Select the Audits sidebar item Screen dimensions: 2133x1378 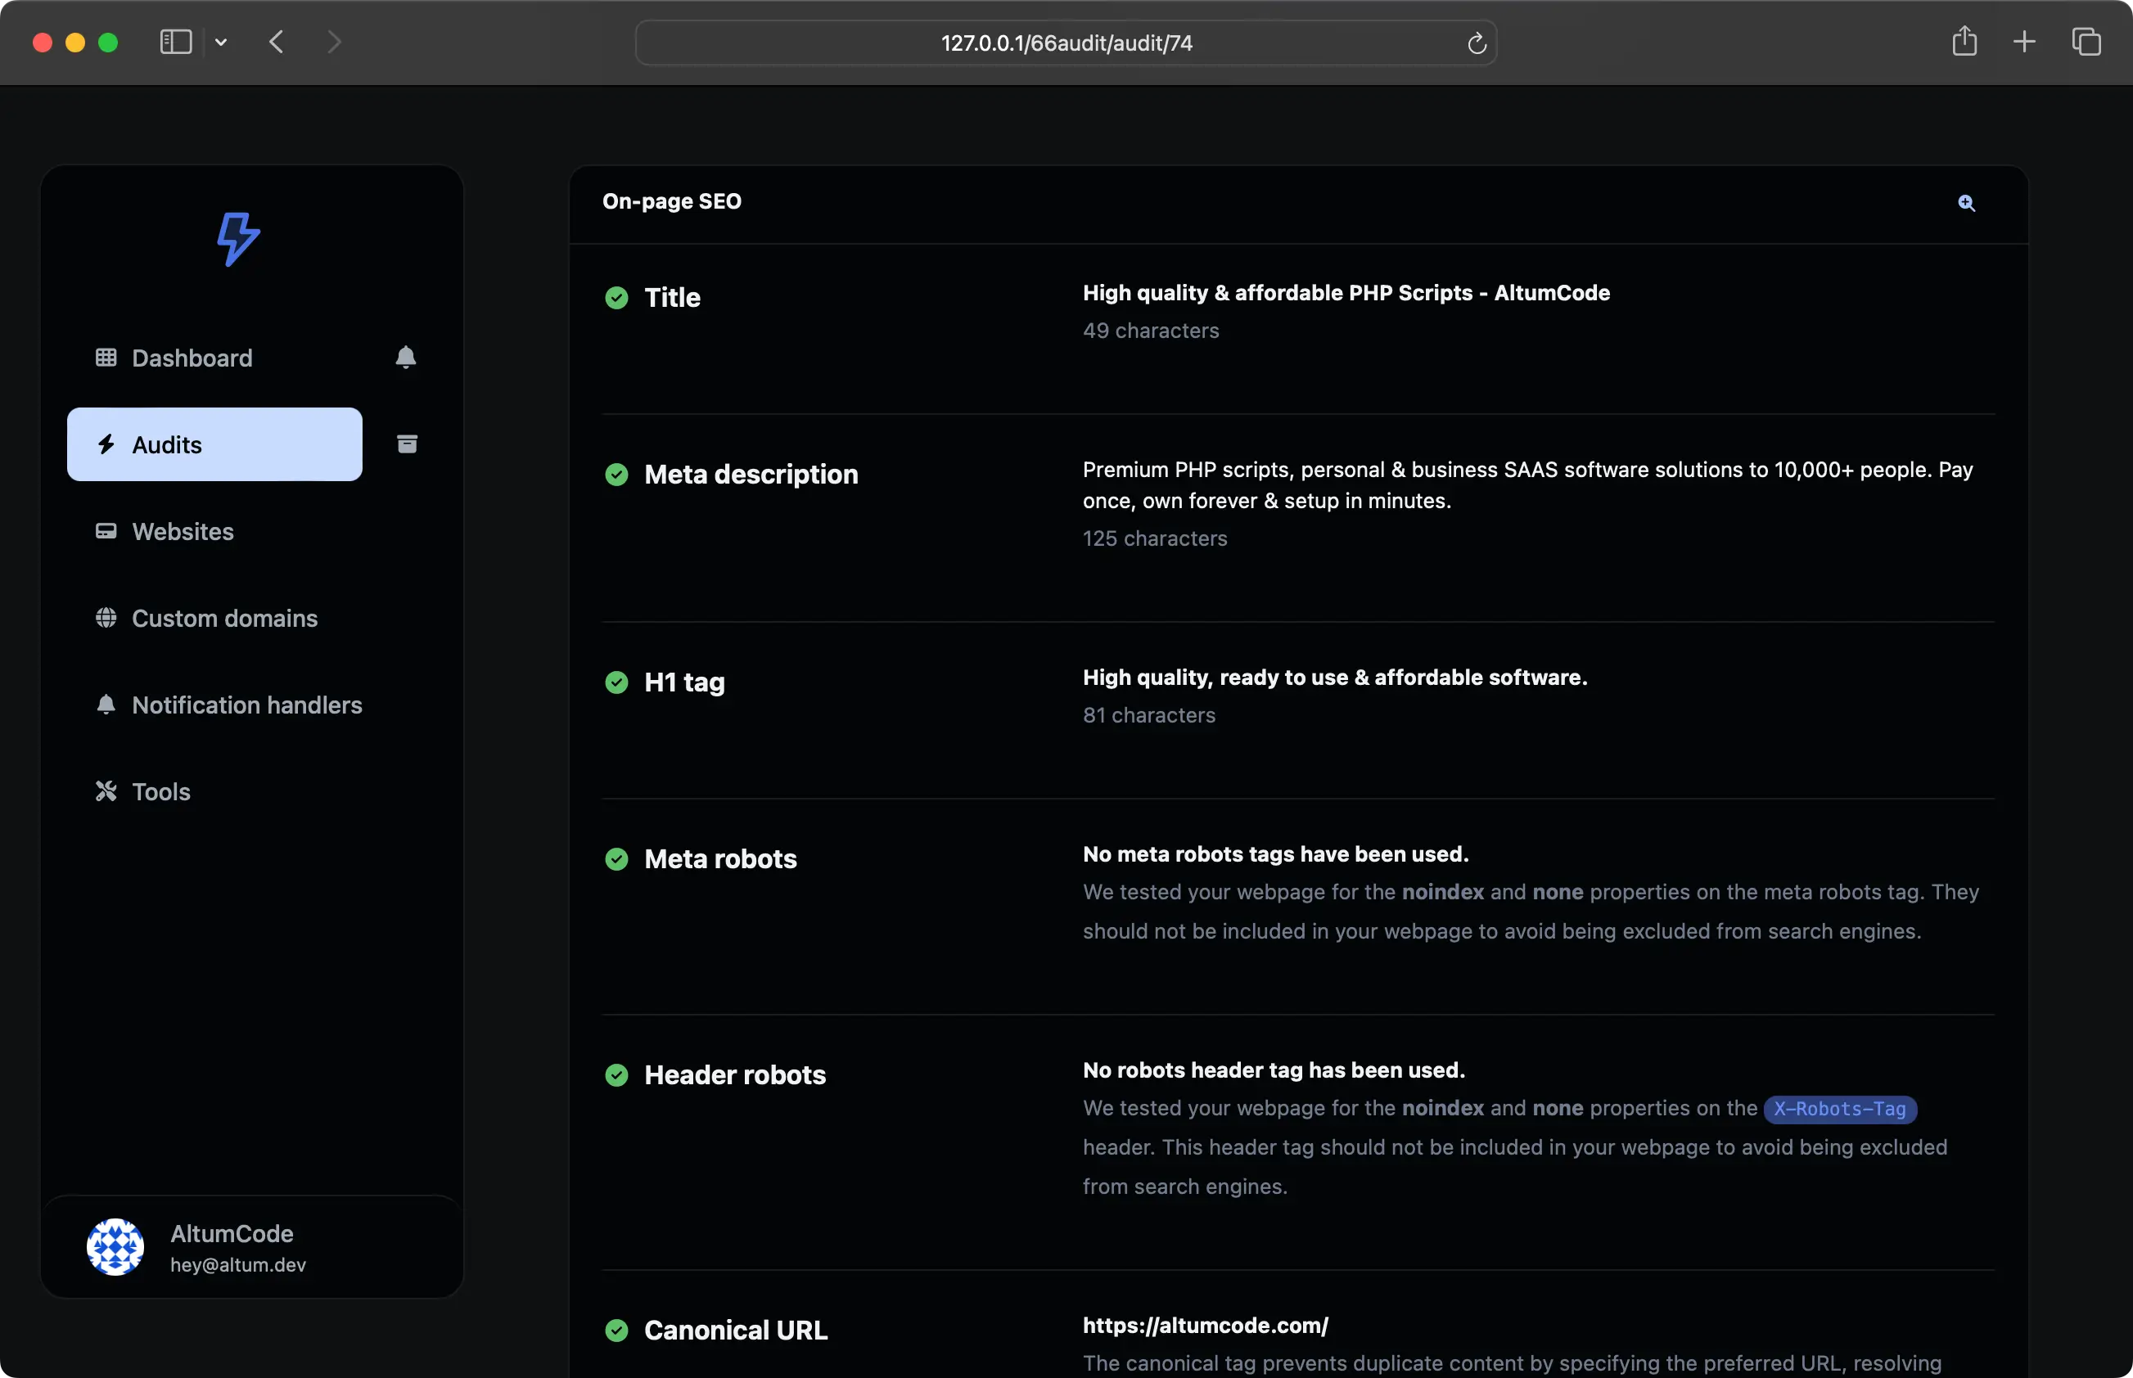214,444
